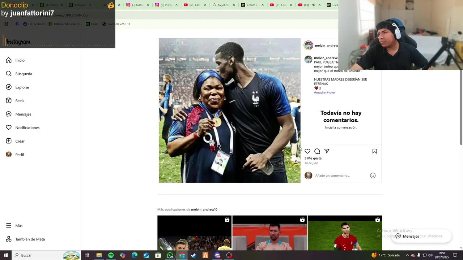Open the Windows notification center
Viewport: 463px width, 260px height.
tap(455, 255)
